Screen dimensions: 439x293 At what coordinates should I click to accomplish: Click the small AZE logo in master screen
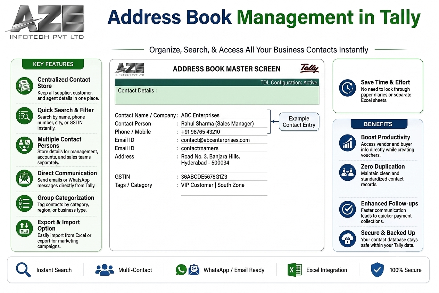coord(129,69)
